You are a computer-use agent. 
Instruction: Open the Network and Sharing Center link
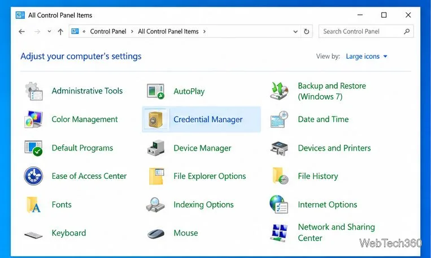(x=336, y=233)
